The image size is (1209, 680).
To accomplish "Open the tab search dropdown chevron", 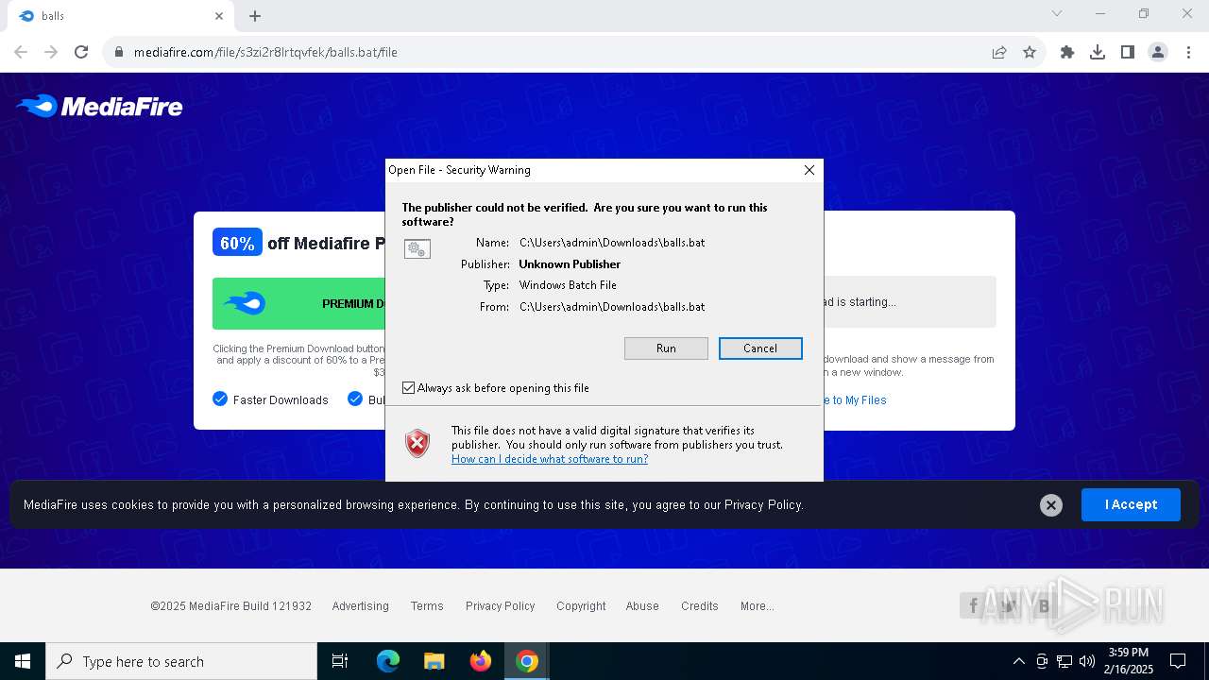I will (x=1057, y=13).
